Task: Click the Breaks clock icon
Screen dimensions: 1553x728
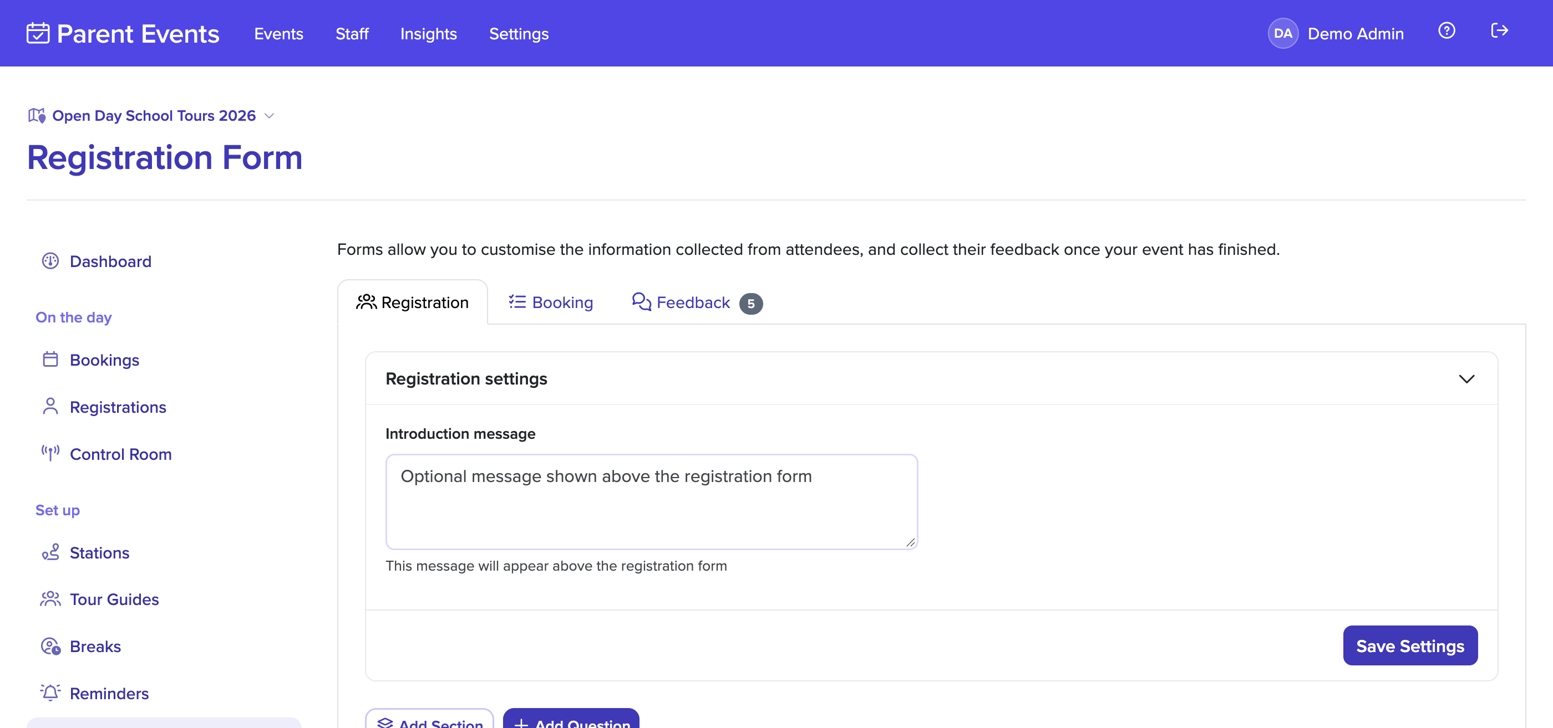Action: tap(50, 646)
